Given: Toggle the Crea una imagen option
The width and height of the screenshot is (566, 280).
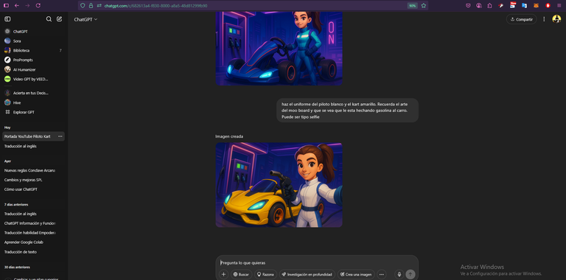Looking at the screenshot, I should [356, 275].
